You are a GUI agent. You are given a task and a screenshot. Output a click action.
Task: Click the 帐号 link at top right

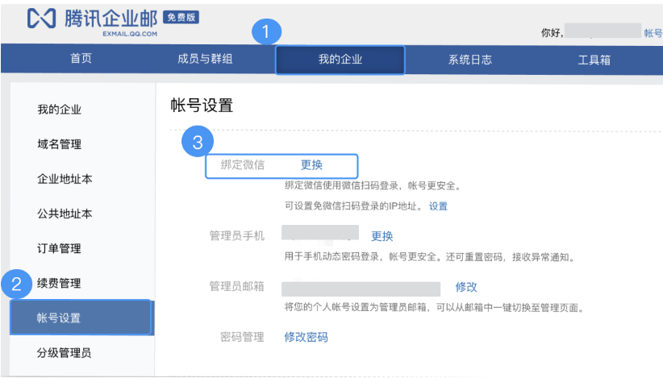point(653,33)
